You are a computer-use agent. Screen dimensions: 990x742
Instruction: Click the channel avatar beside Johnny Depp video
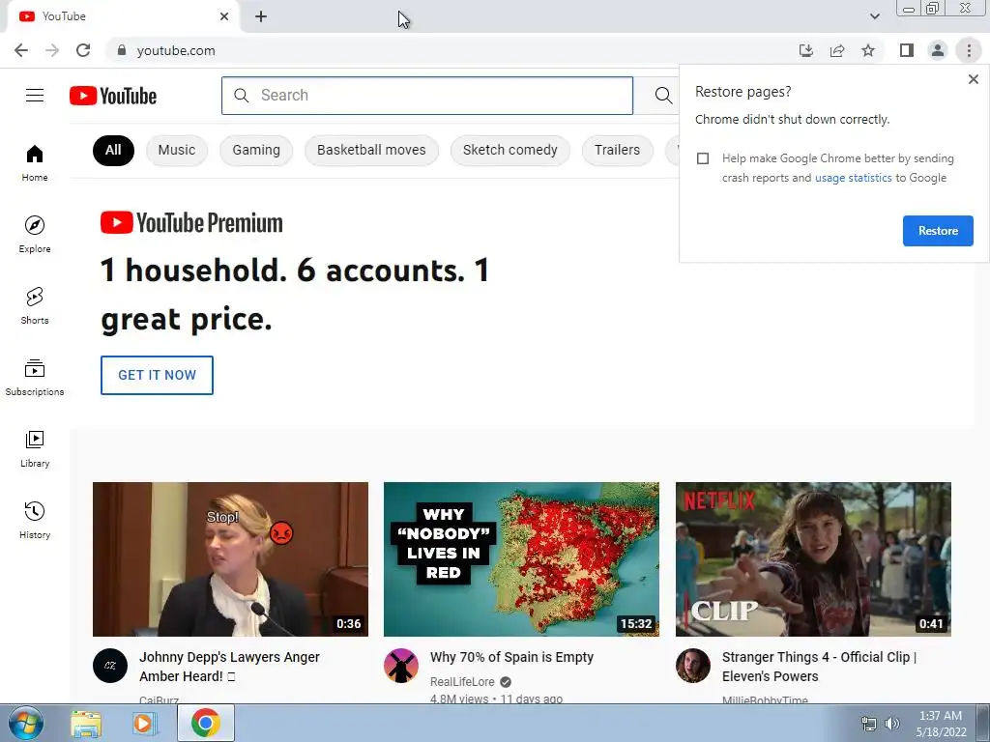click(x=110, y=666)
